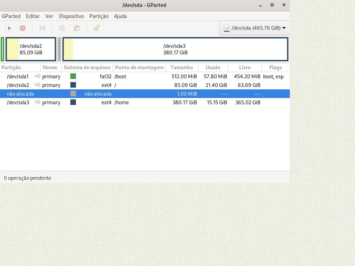
Task: Sort by the Tamanho column header
Action: click(182, 68)
